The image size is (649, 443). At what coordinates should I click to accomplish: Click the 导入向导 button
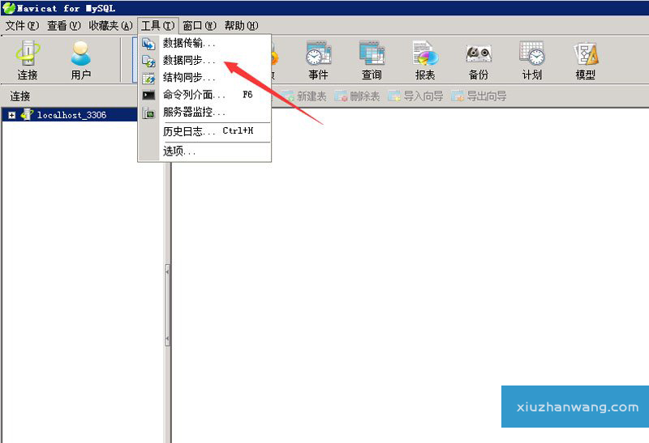tap(415, 96)
